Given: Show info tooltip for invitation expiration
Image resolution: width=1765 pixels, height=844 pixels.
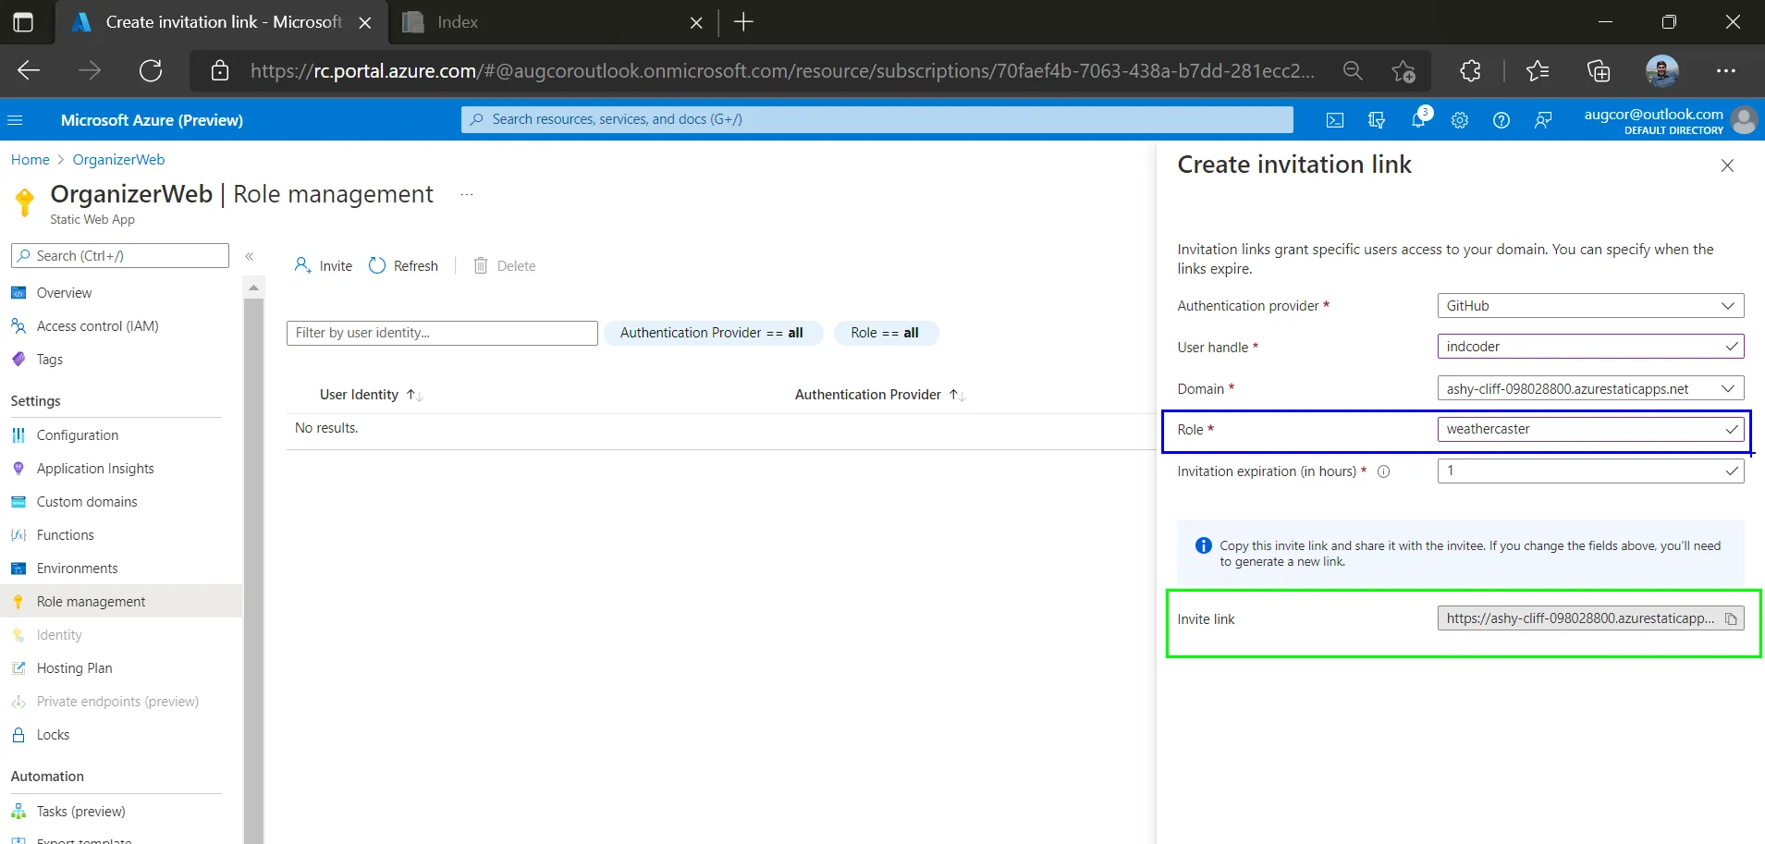Looking at the screenshot, I should tap(1384, 471).
